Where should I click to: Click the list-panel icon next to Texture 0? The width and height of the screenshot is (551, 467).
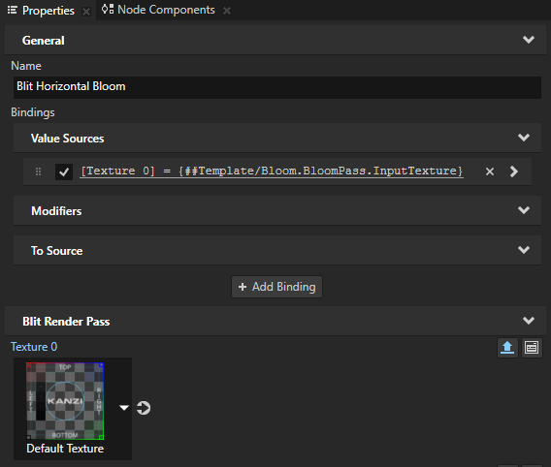532,348
